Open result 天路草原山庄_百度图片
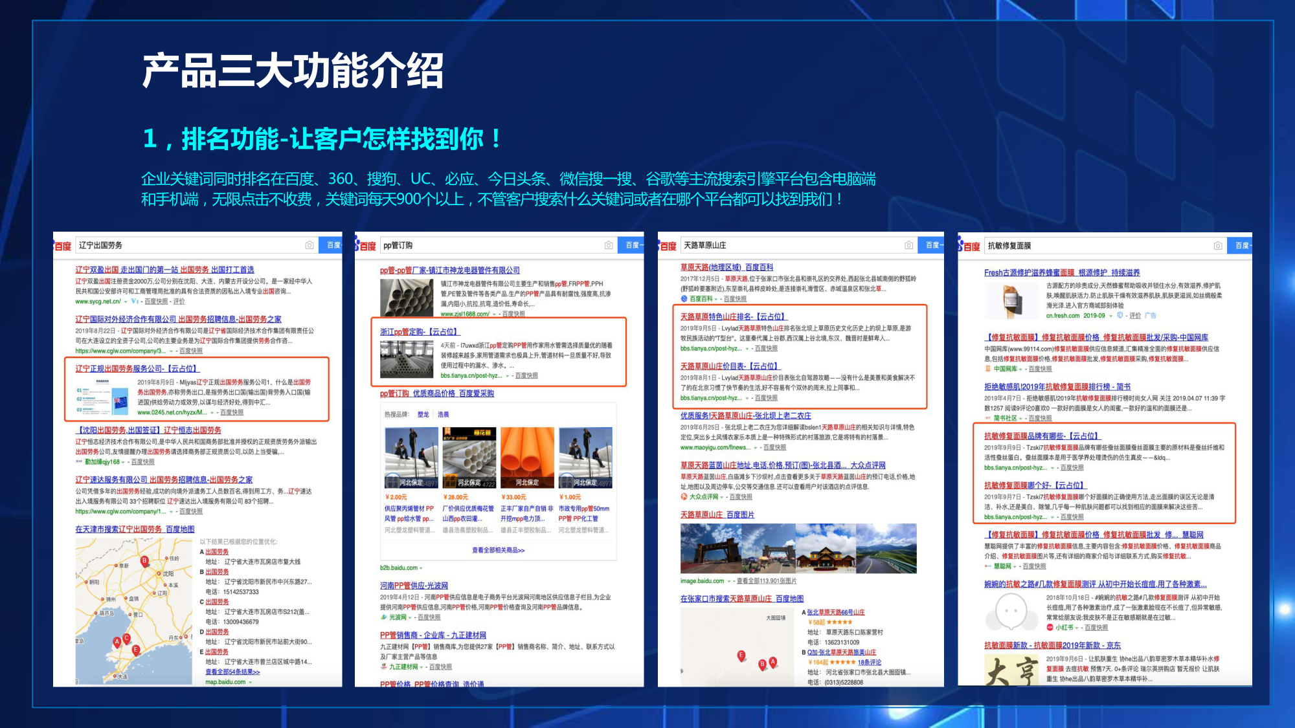 click(717, 514)
